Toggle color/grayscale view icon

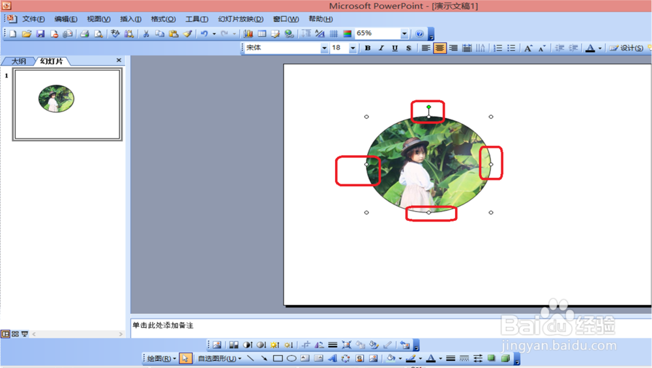coord(348,34)
